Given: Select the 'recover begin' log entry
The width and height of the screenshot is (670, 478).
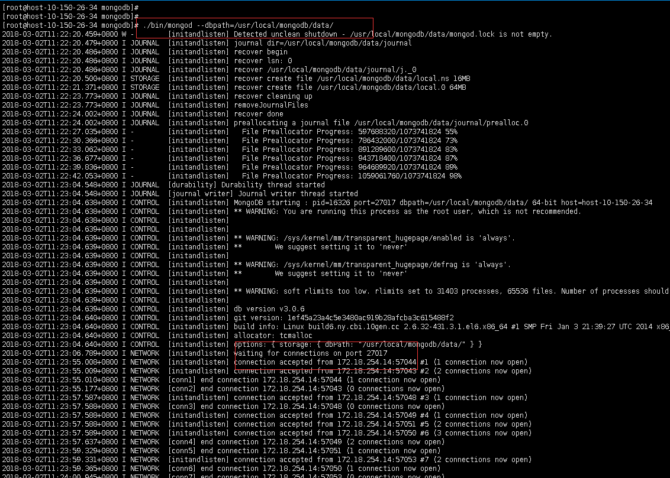Looking at the screenshot, I should pyautogui.click(x=144, y=52).
